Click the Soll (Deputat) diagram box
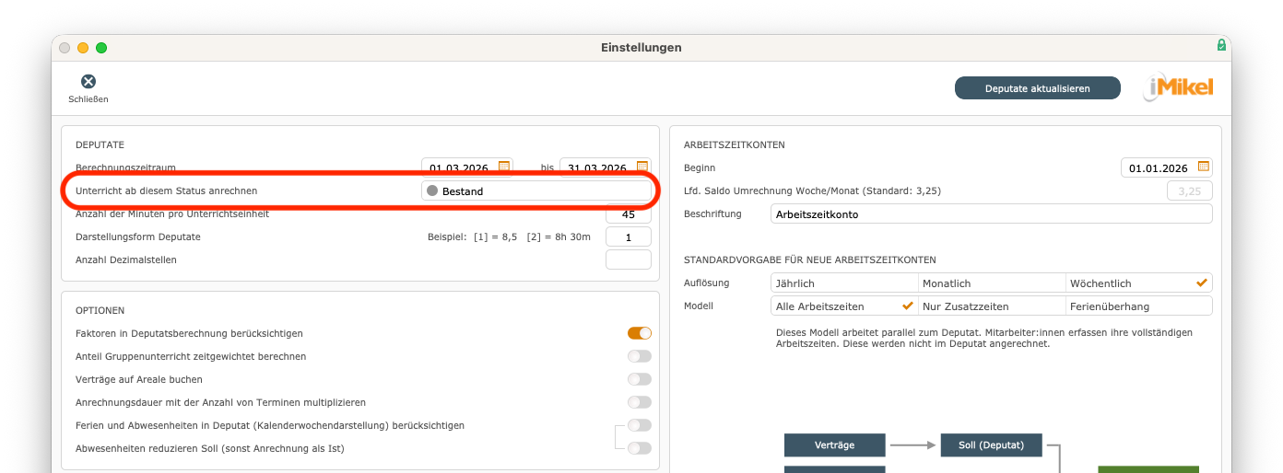1283x473 pixels. pyautogui.click(x=991, y=445)
